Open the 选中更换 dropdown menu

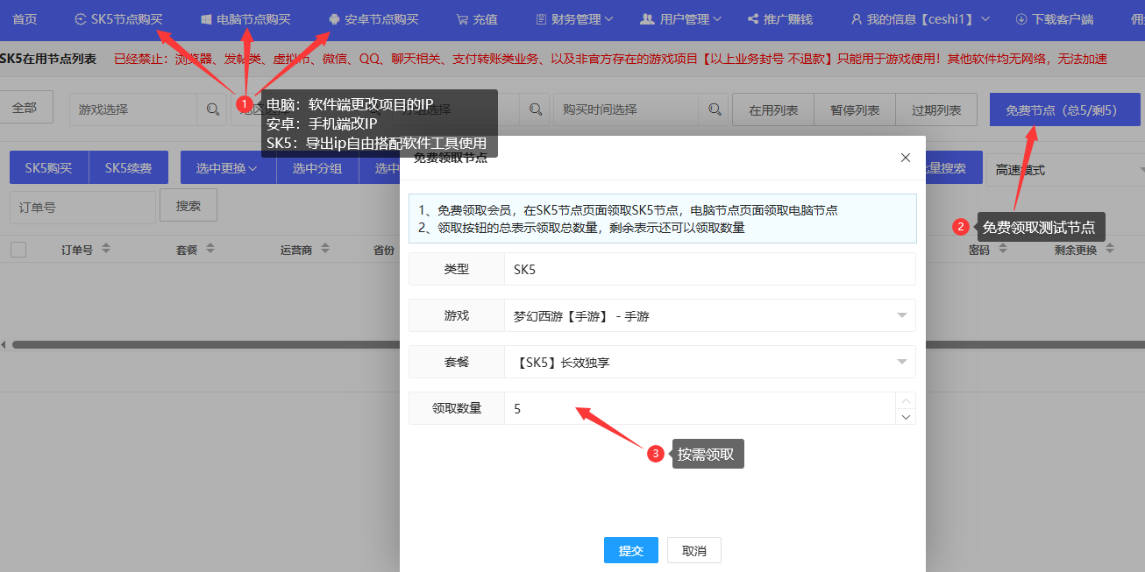pos(228,168)
